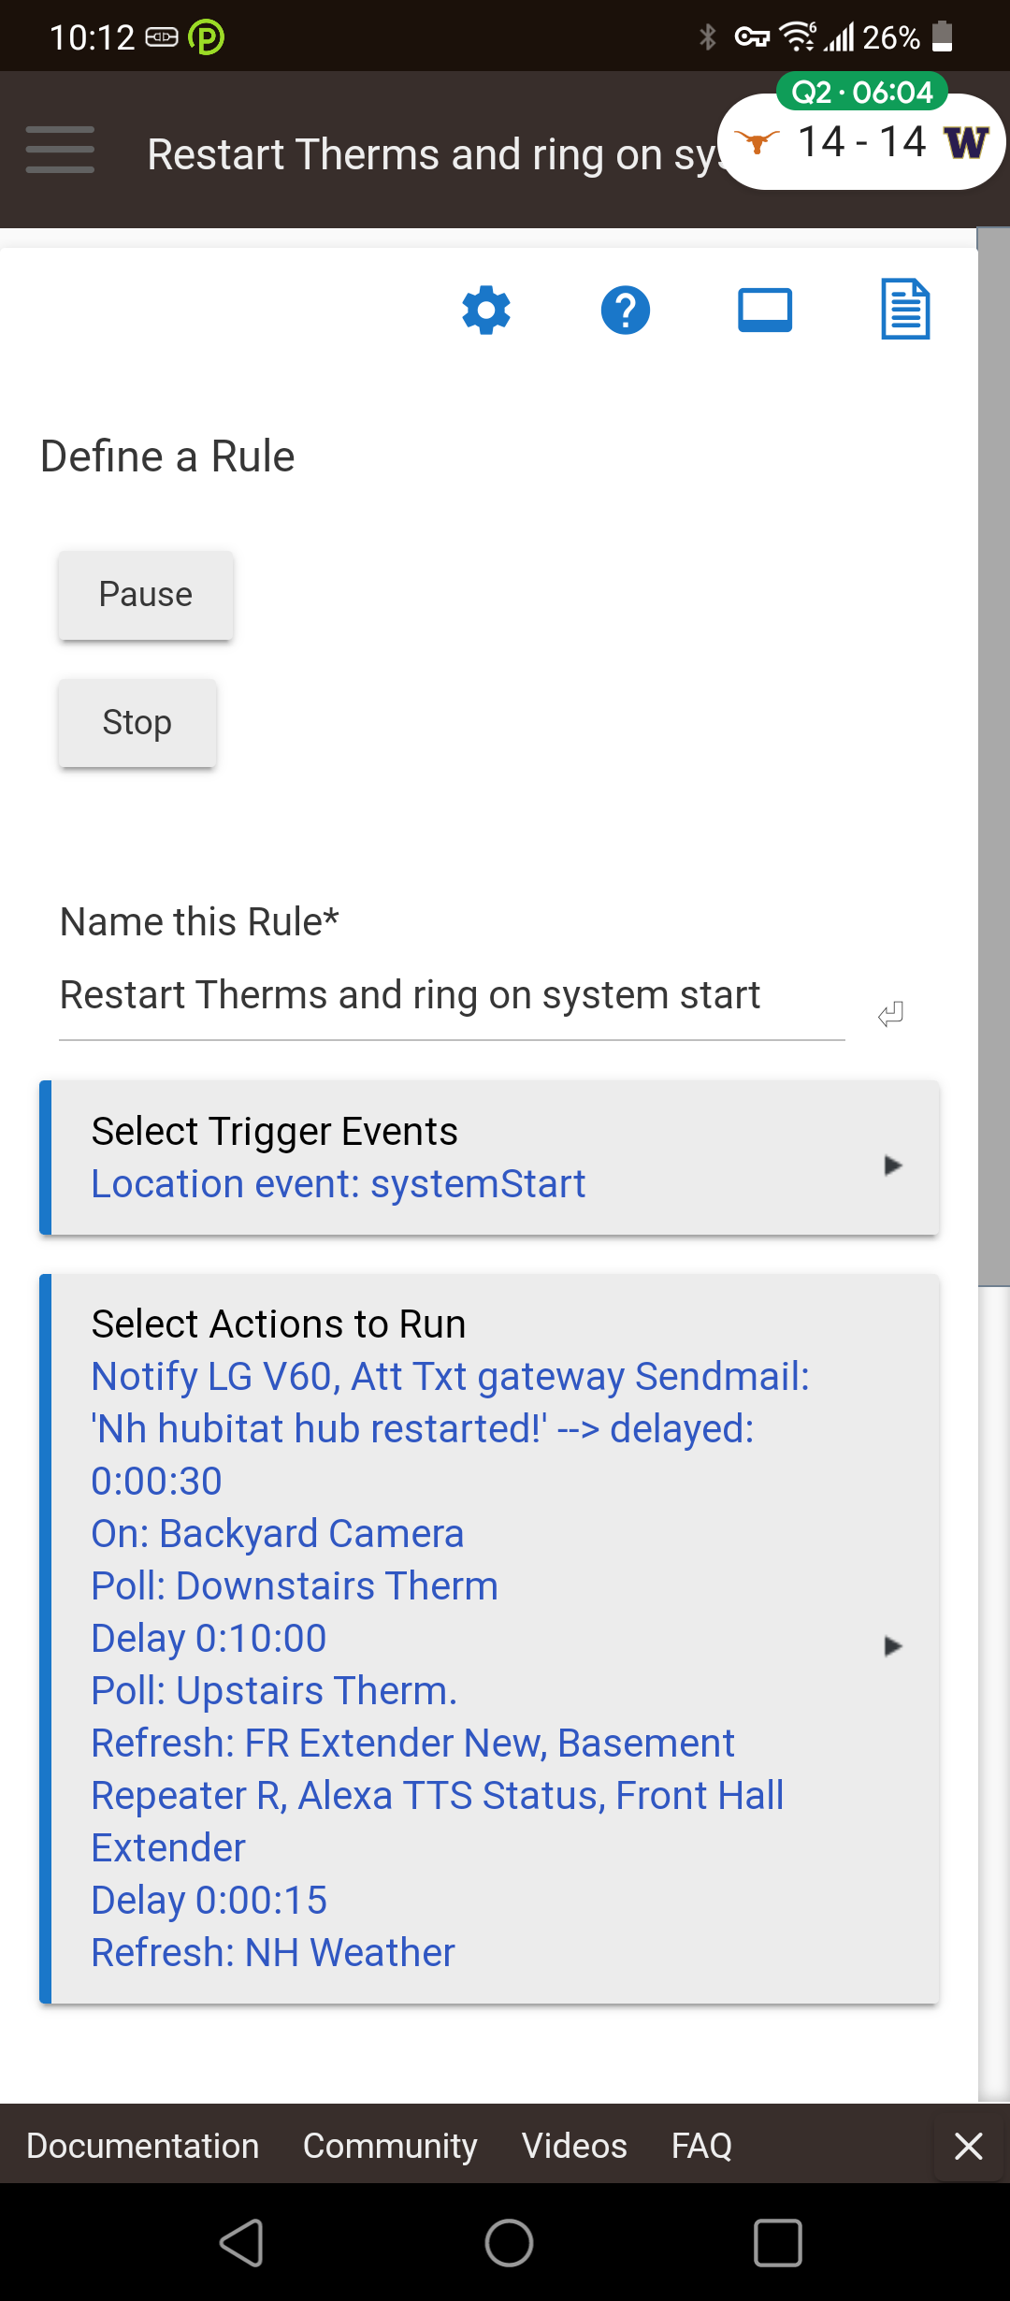Tap the Android recent apps square
Screen dimensions: 1010x2301
coord(777,2242)
